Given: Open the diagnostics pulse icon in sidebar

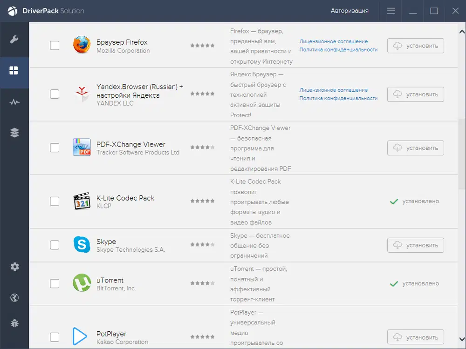Looking at the screenshot, I should [x=14, y=102].
